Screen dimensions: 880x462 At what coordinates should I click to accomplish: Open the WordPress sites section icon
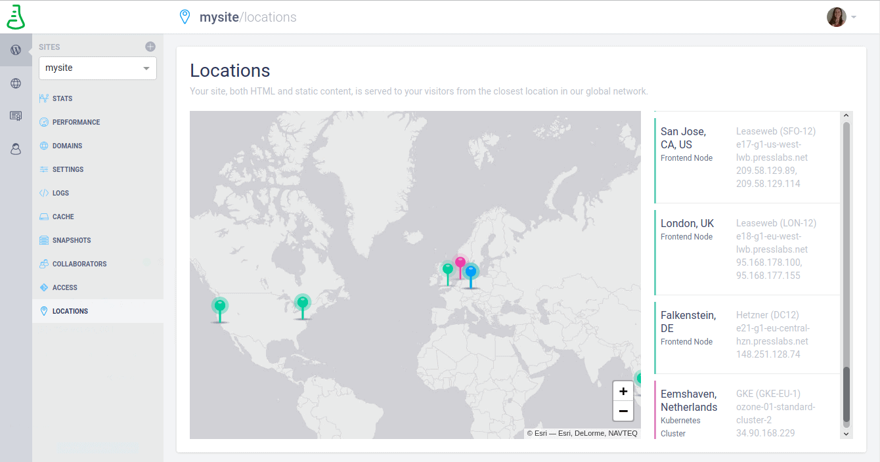tap(16, 50)
